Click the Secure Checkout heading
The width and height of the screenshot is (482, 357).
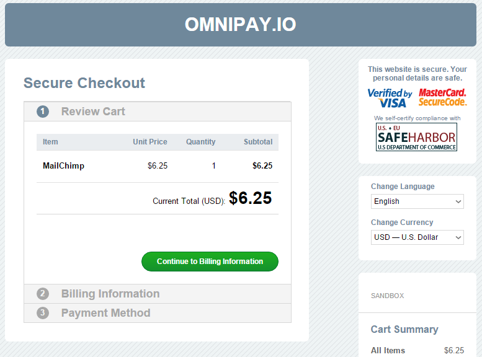pos(84,83)
